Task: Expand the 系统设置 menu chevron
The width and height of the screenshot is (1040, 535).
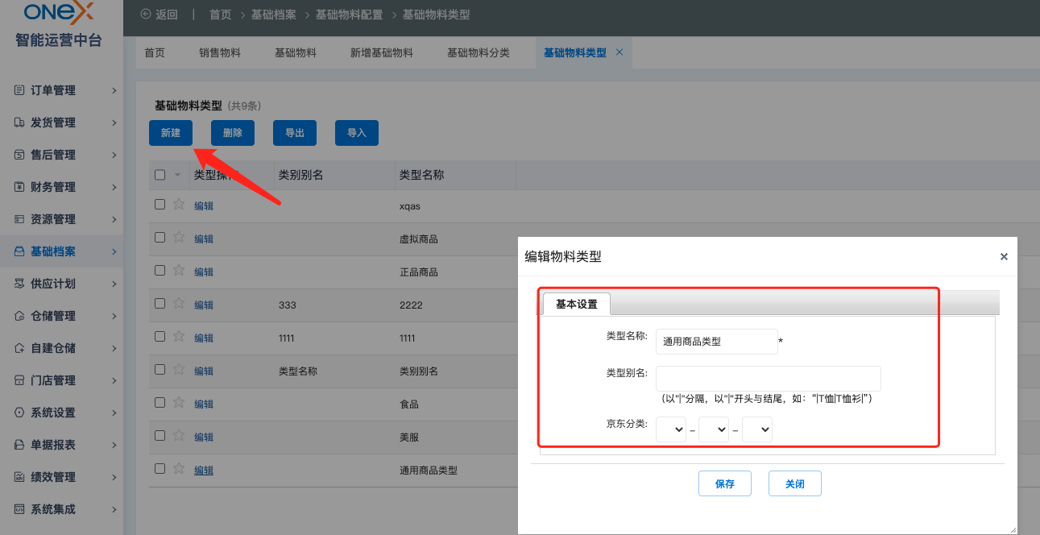Action: [114, 413]
